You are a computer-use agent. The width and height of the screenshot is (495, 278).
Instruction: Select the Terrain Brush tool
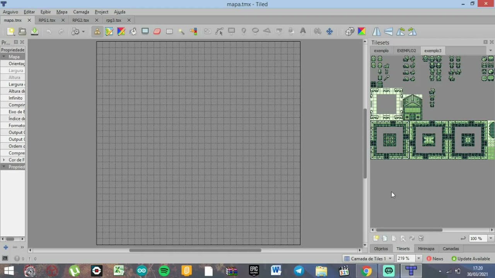pyautogui.click(x=109, y=32)
